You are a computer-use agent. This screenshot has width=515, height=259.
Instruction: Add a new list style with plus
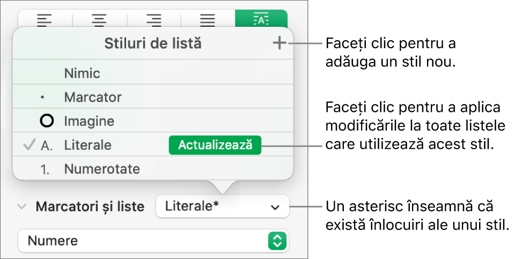279,44
